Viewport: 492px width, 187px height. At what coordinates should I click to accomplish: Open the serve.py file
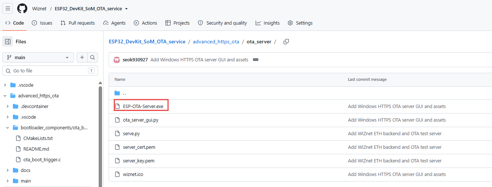131,133
